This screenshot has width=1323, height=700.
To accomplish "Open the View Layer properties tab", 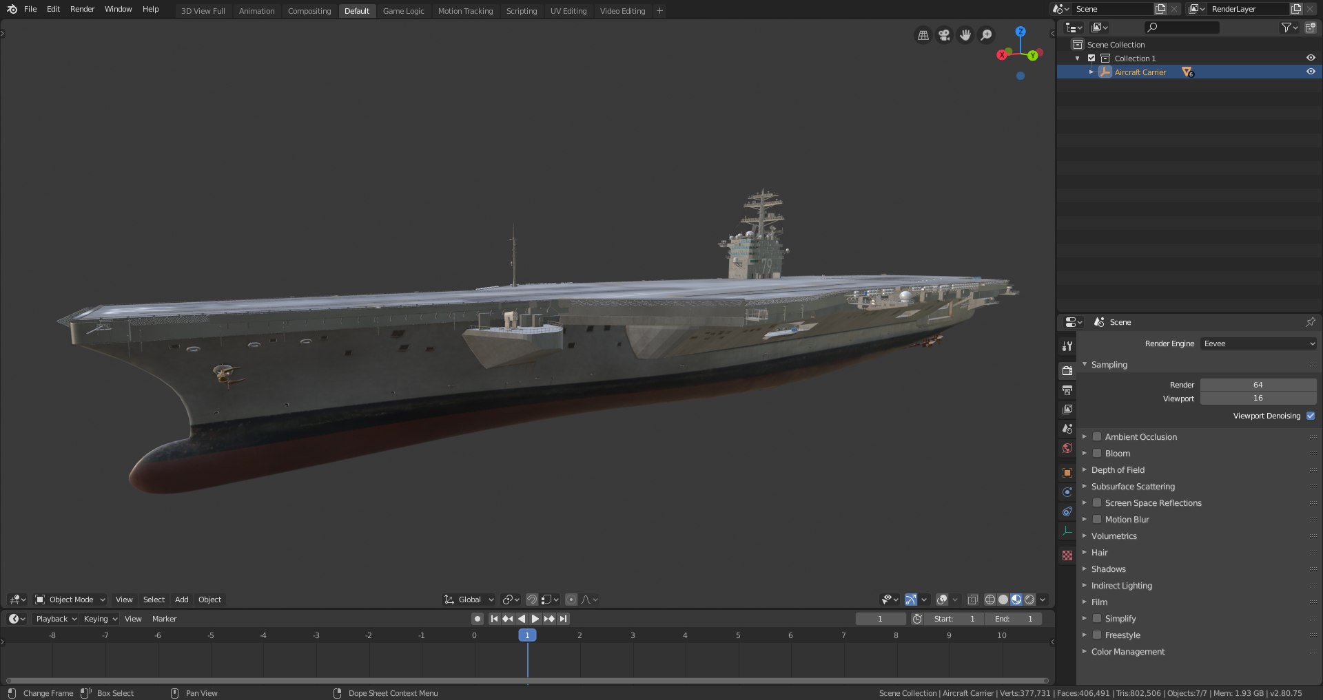I will (x=1067, y=410).
